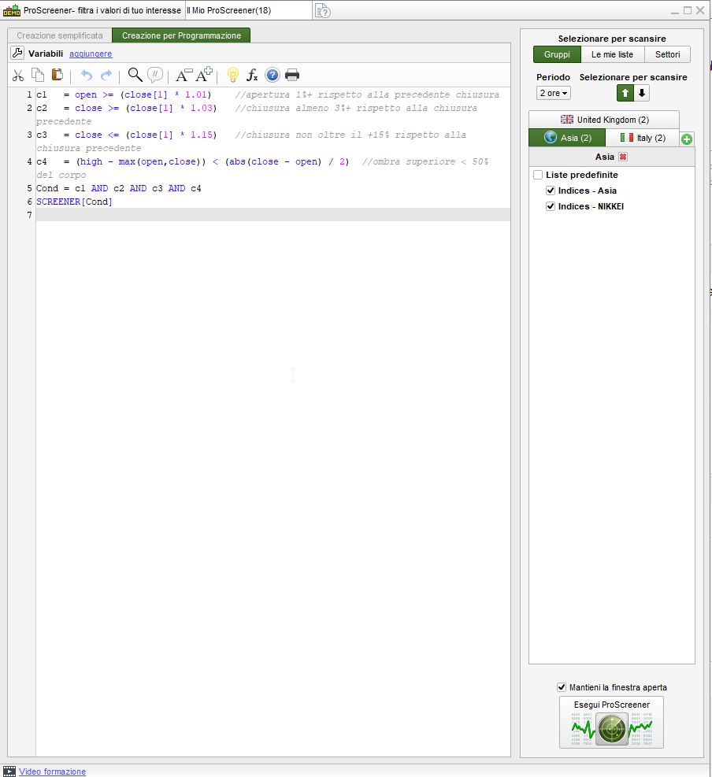Remove Asia group with red X
The image size is (712, 777).
tap(623, 157)
